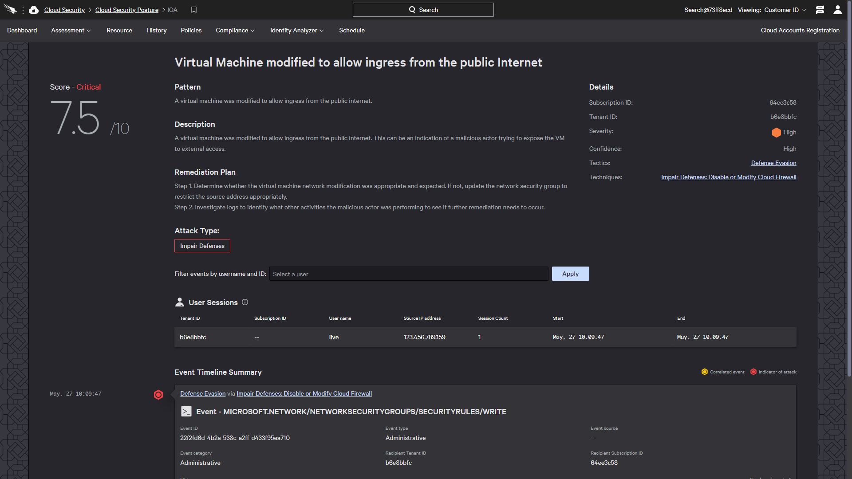Click the event terminal icon
This screenshot has height=479, width=852.
186,412
